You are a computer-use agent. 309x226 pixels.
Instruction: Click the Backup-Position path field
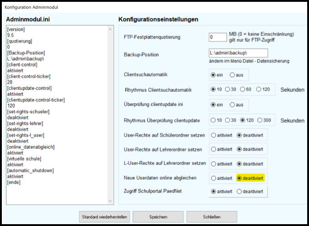pyautogui.click(x=238, y=53)
